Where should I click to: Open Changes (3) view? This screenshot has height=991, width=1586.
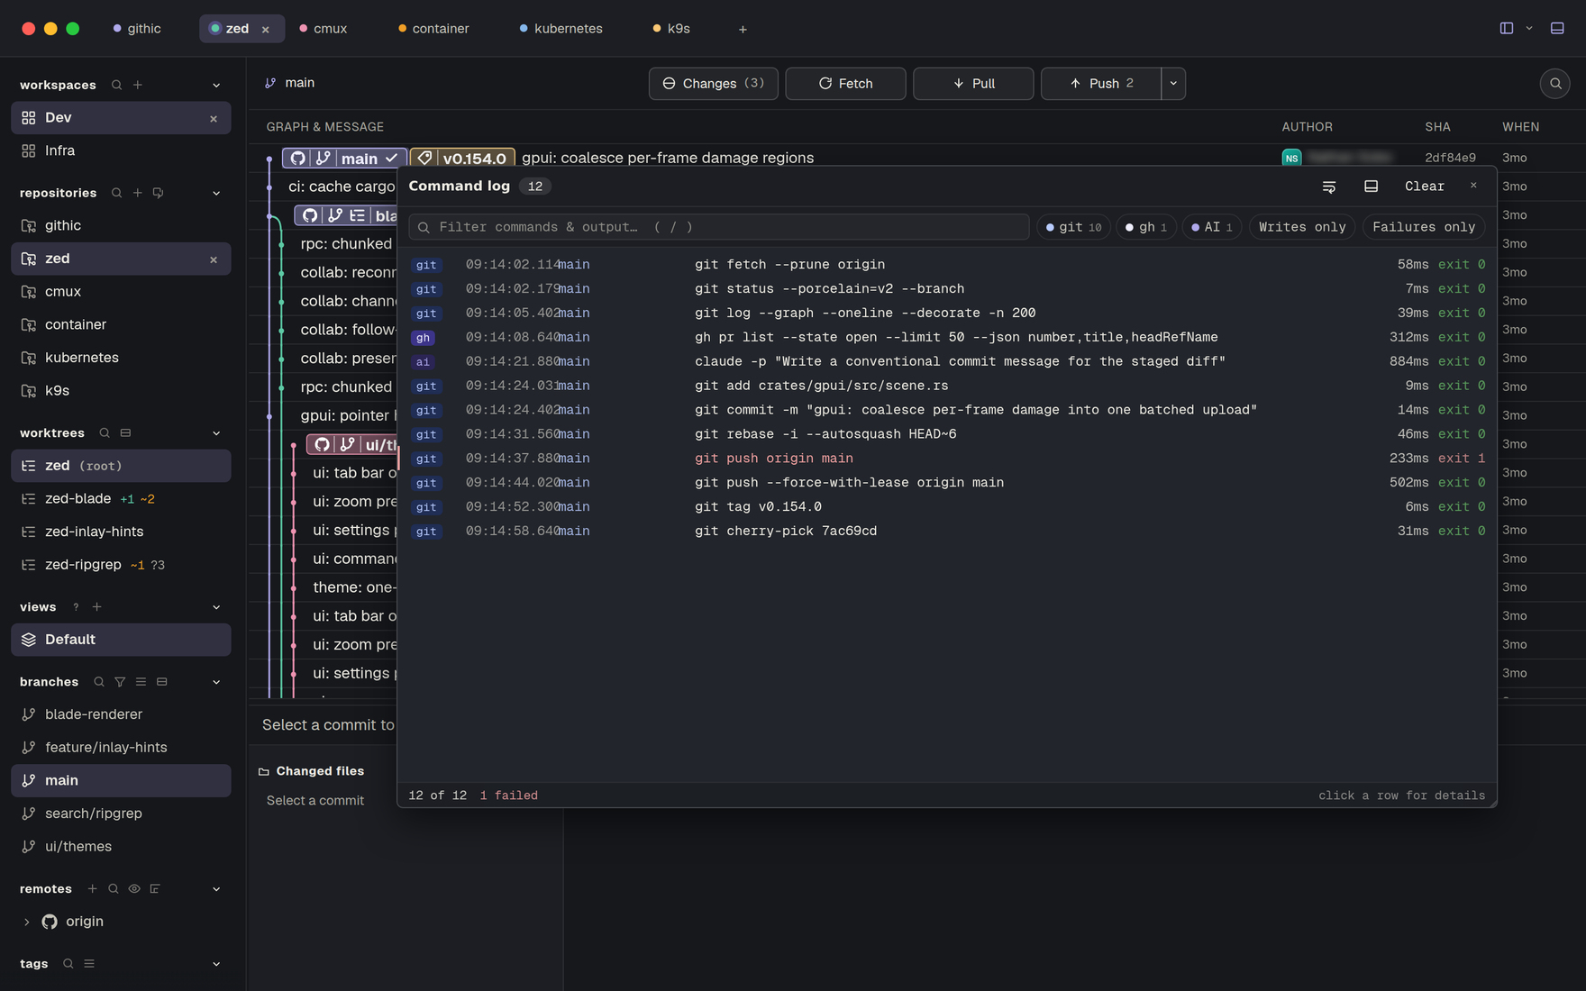click(714, 84)
